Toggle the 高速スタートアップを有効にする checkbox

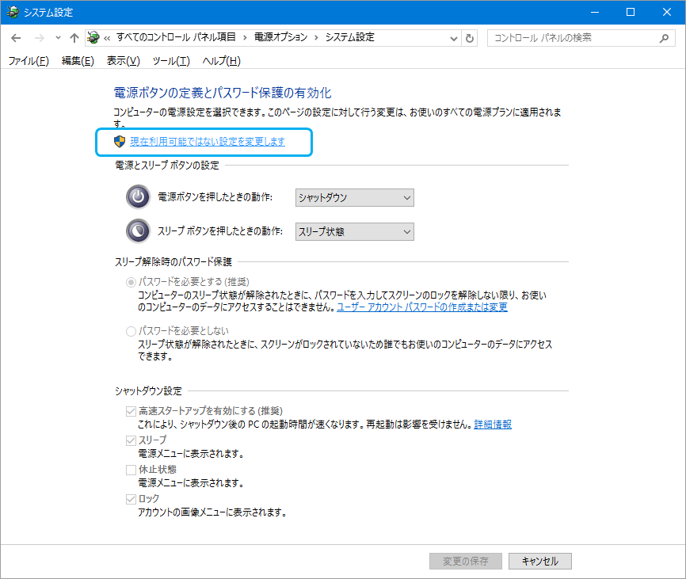tap(131, 411)
